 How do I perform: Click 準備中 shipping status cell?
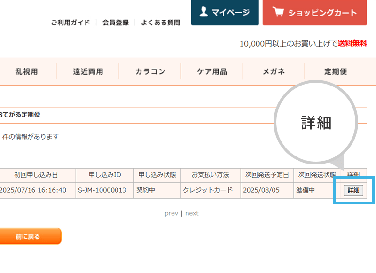(x=317, y=190)
